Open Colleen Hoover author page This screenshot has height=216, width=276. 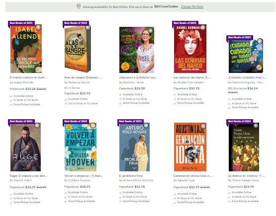click(79, 180)
